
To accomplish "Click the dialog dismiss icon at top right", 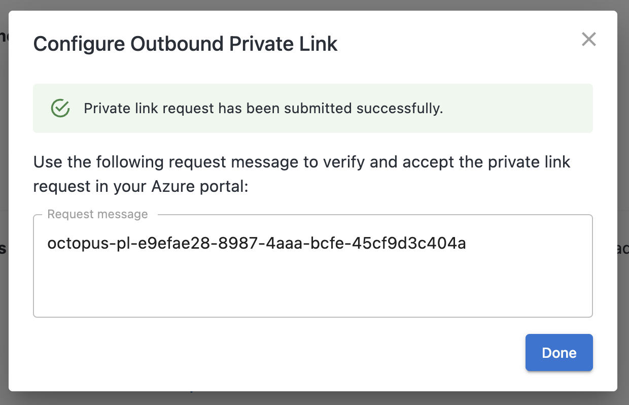I will tap(588, 39).
